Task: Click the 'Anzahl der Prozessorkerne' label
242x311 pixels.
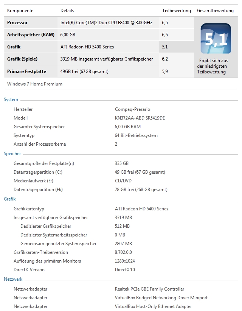Action: coord(40,144)
